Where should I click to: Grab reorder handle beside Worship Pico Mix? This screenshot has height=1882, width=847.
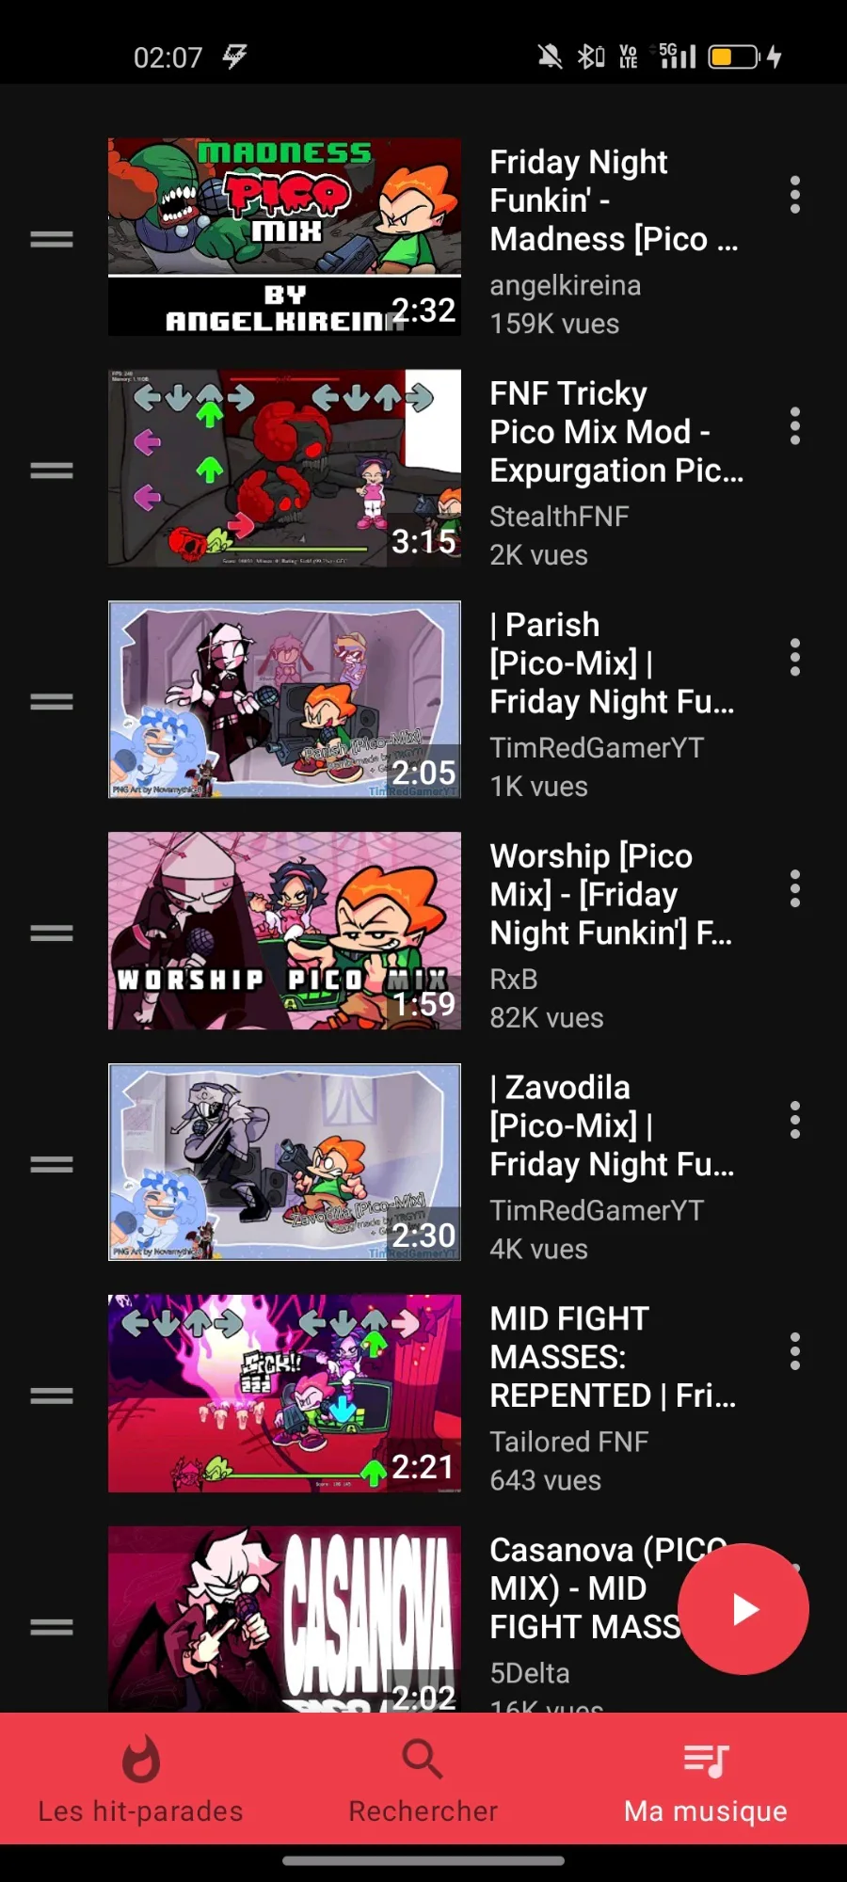click(x=52, y=933)
